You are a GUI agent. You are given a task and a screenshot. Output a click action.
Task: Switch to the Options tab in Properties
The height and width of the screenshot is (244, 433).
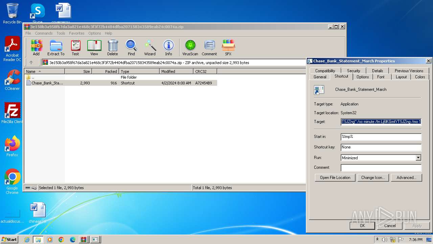click(363, 77)
